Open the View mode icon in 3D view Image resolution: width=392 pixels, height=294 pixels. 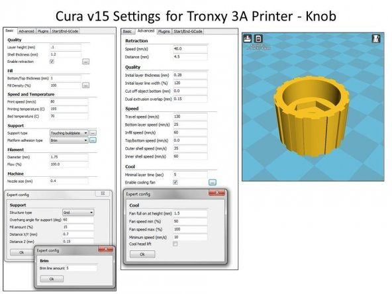click(376, 38)
